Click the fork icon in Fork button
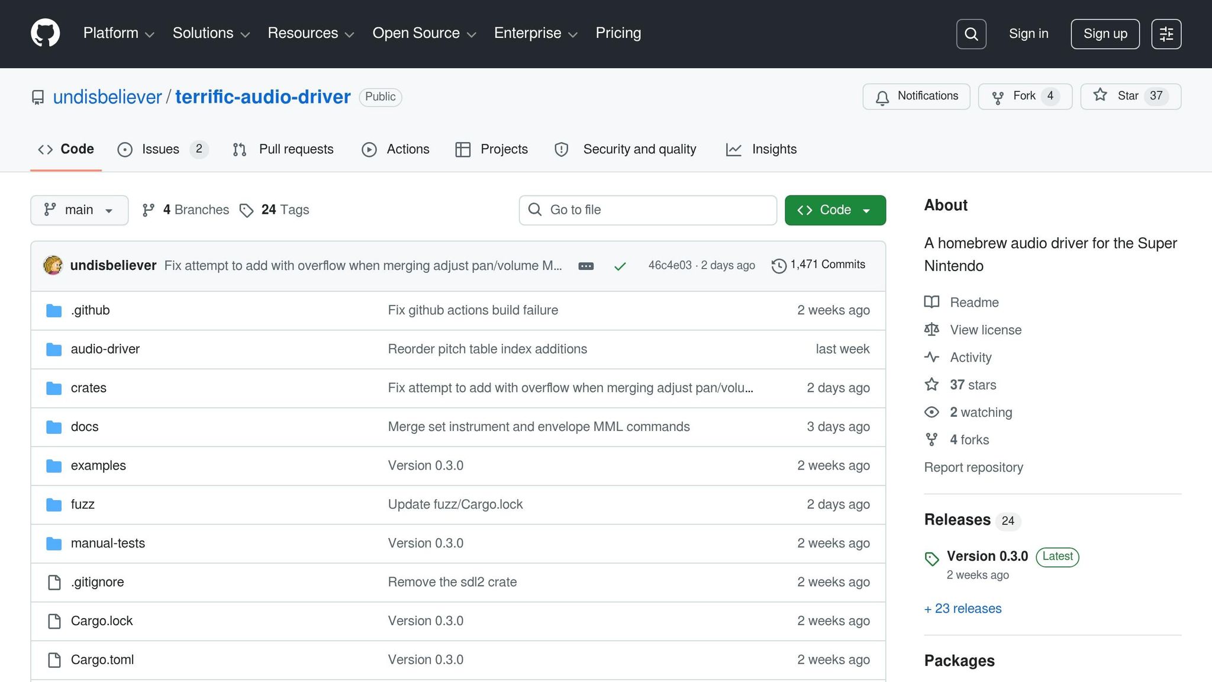Image resolution: width=1212 pixels, height=682 pixels. point(998,98)
